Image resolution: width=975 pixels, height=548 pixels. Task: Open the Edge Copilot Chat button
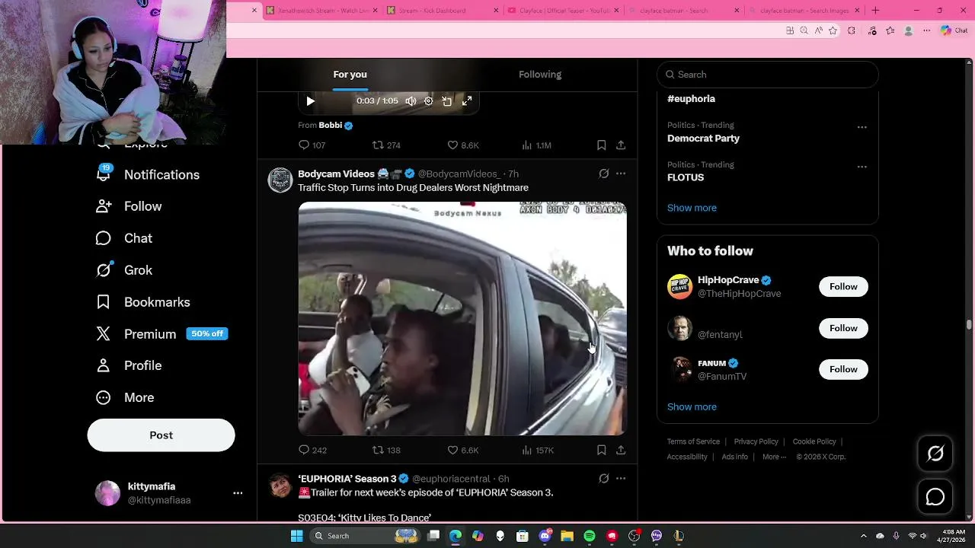pos(954,30)
